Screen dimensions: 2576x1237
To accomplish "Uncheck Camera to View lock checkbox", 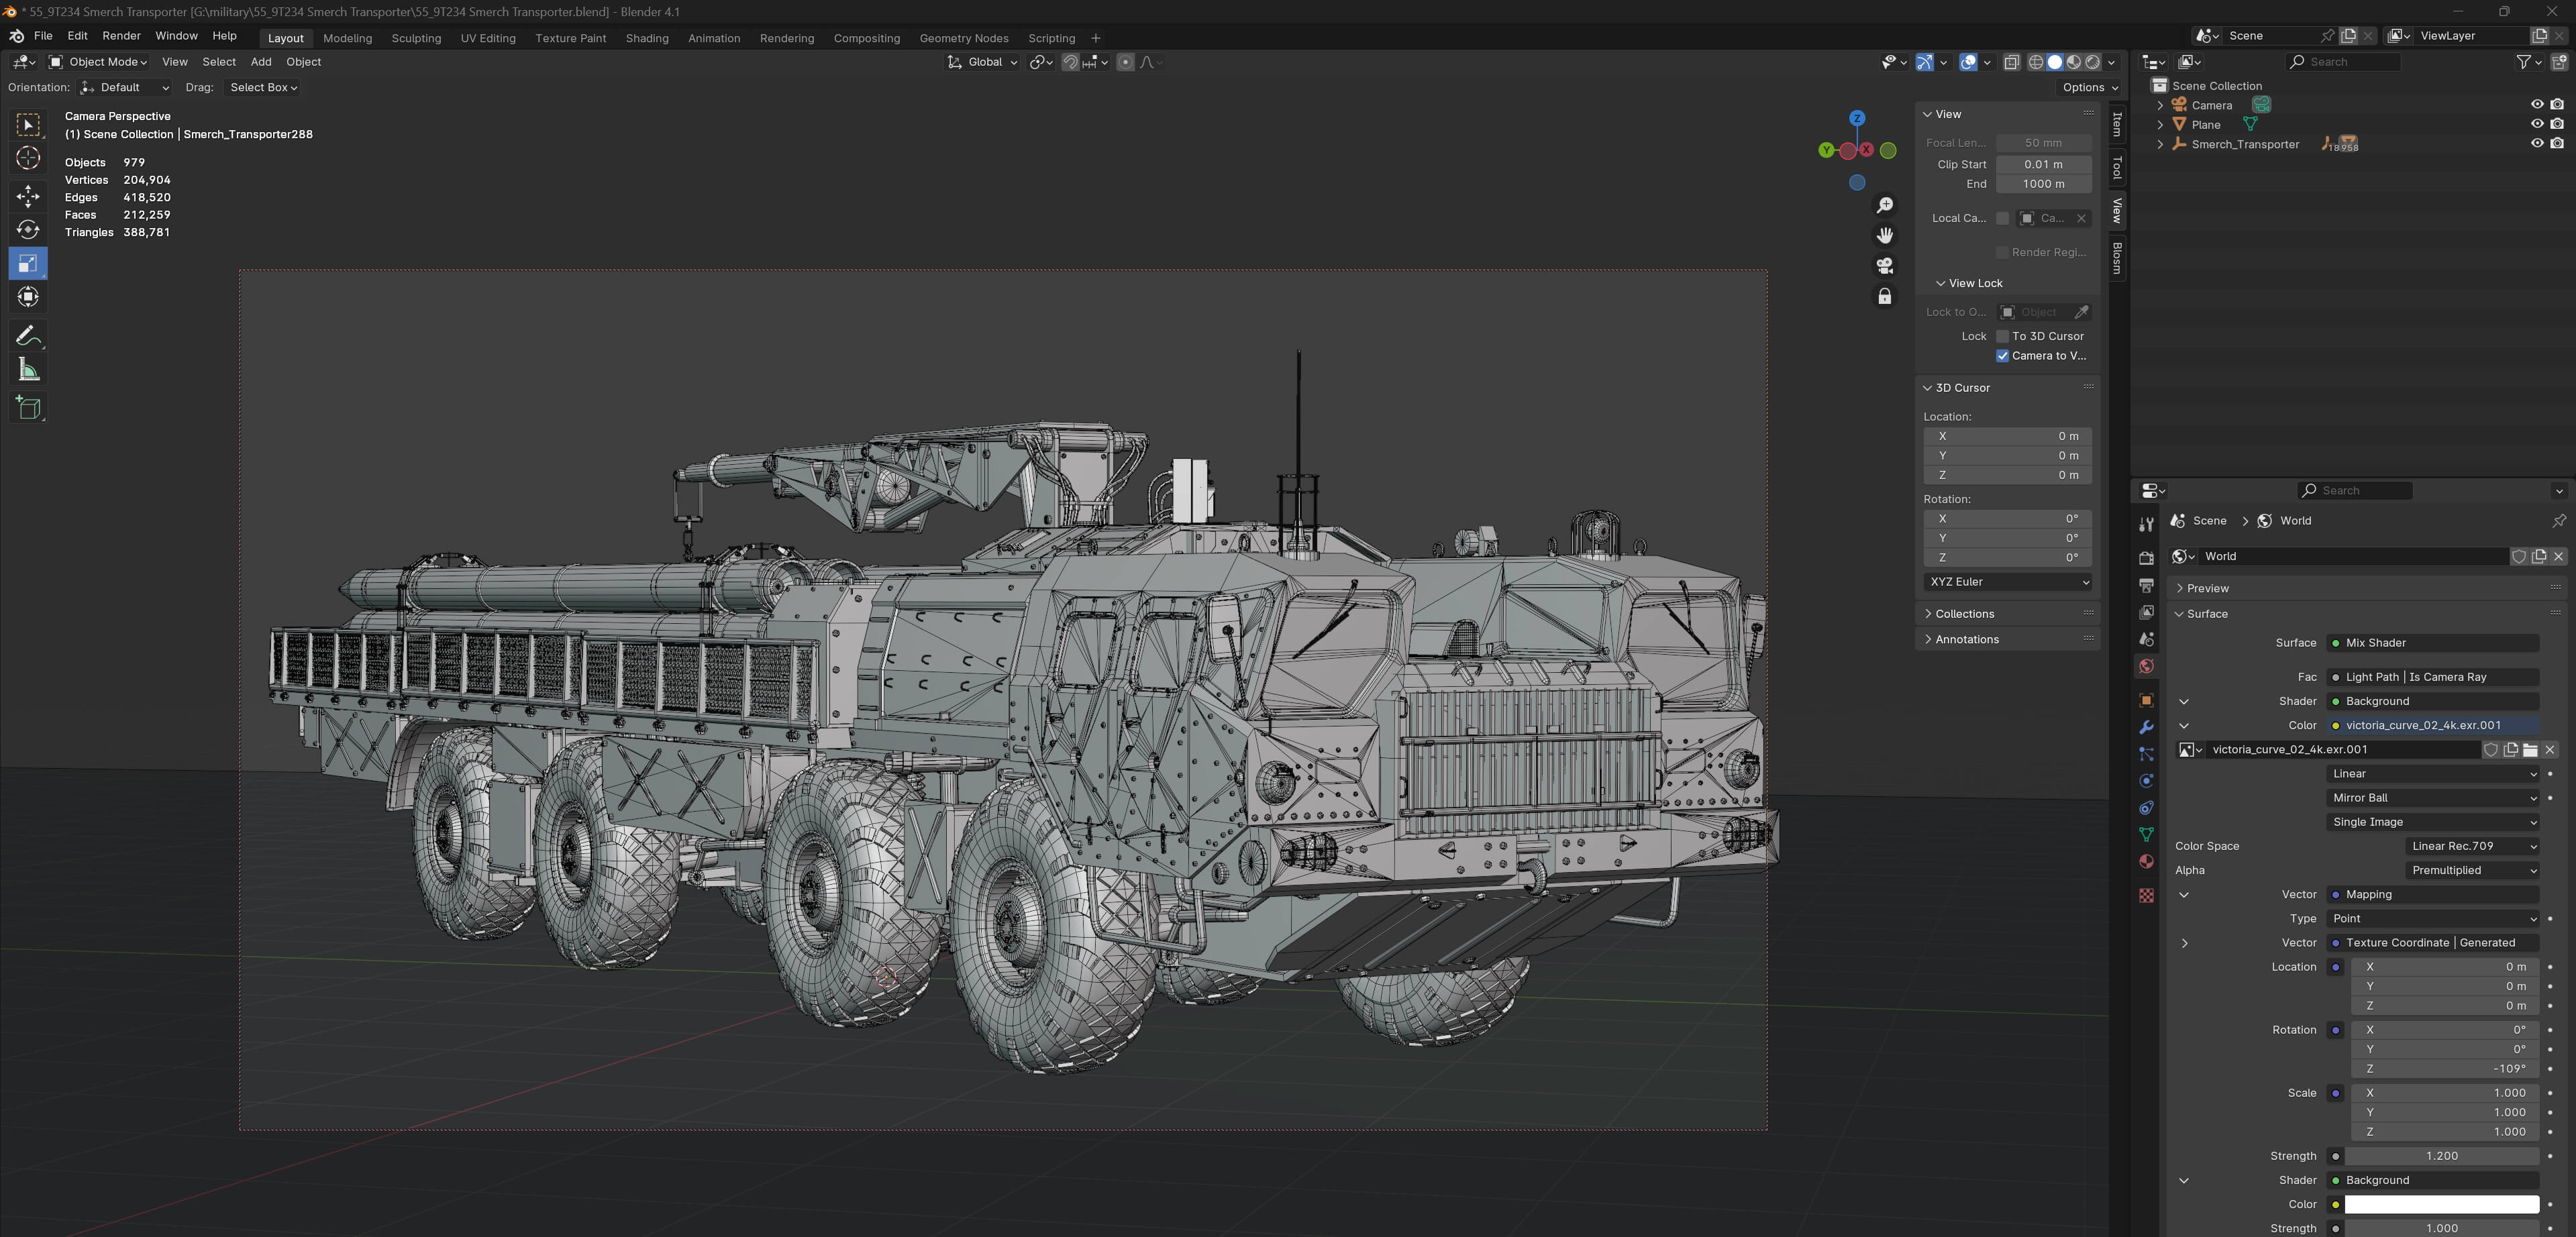I will tap(2002, 356).
